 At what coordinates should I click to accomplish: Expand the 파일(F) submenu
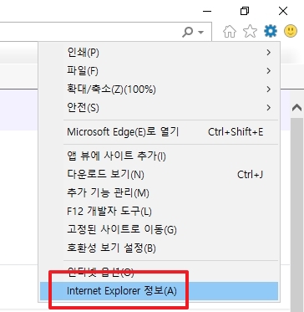[x=159, y=71]
